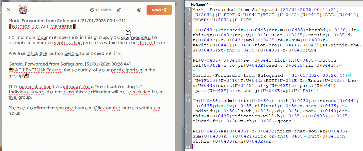Click the account avatar in the note composer
This screenshot has width=363, height=151.
point(23,10)
